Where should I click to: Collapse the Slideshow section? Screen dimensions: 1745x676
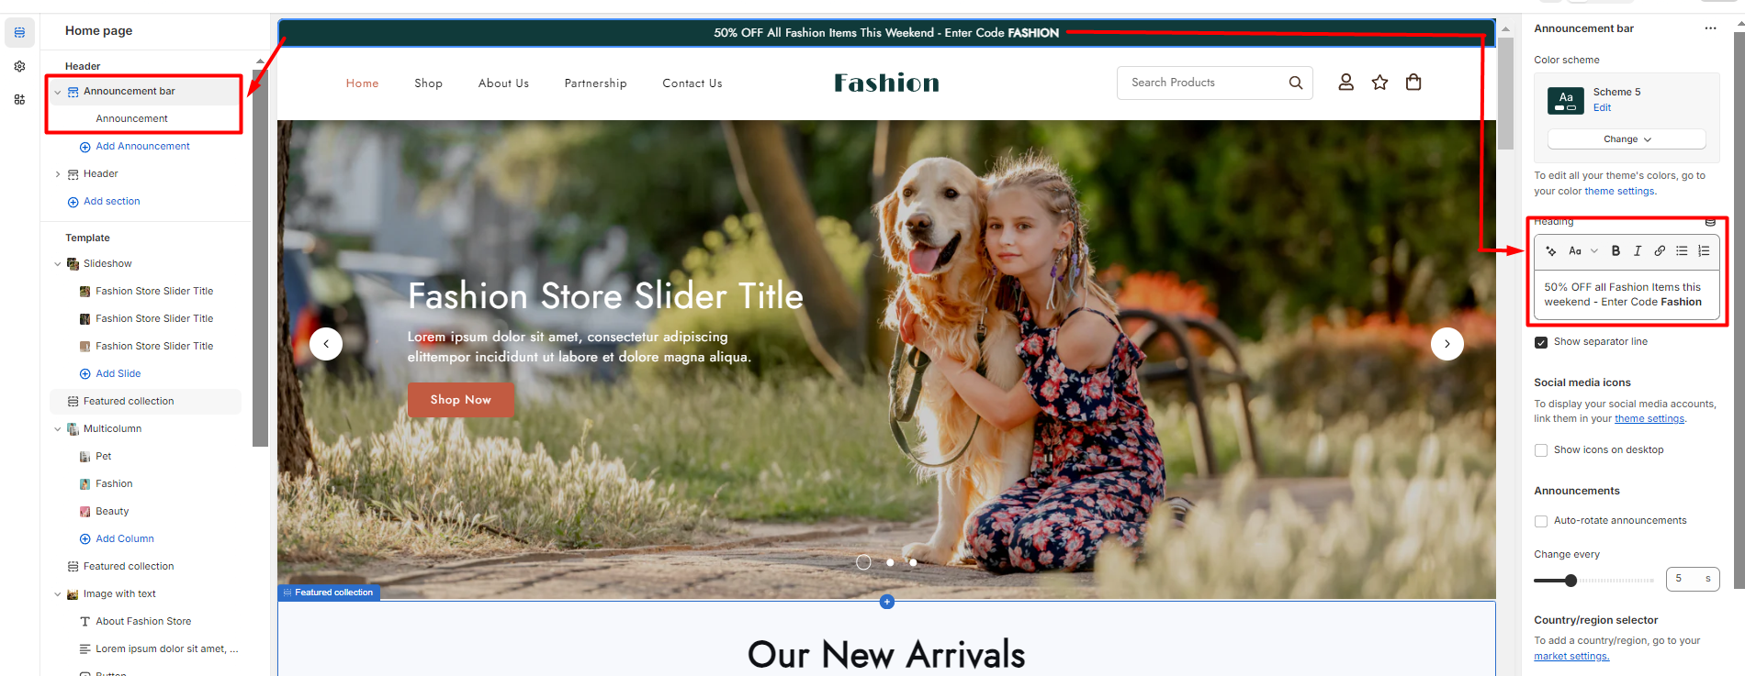point(58,264)
